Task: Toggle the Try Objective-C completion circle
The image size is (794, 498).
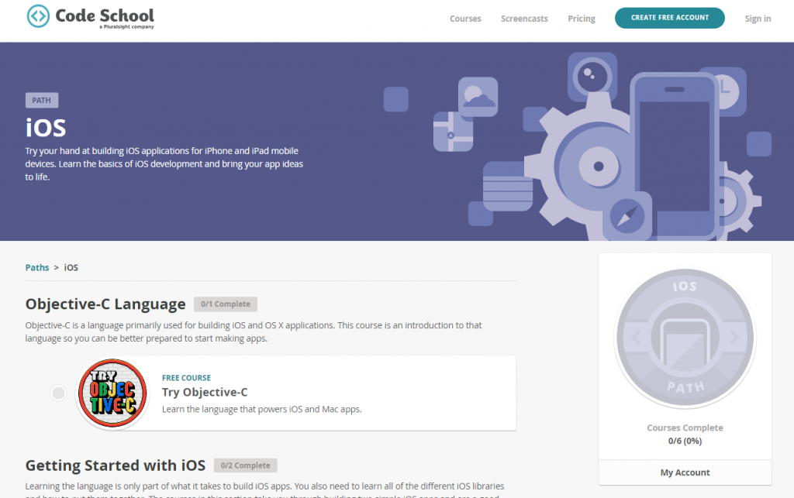Action: click(x=58, y=393)
